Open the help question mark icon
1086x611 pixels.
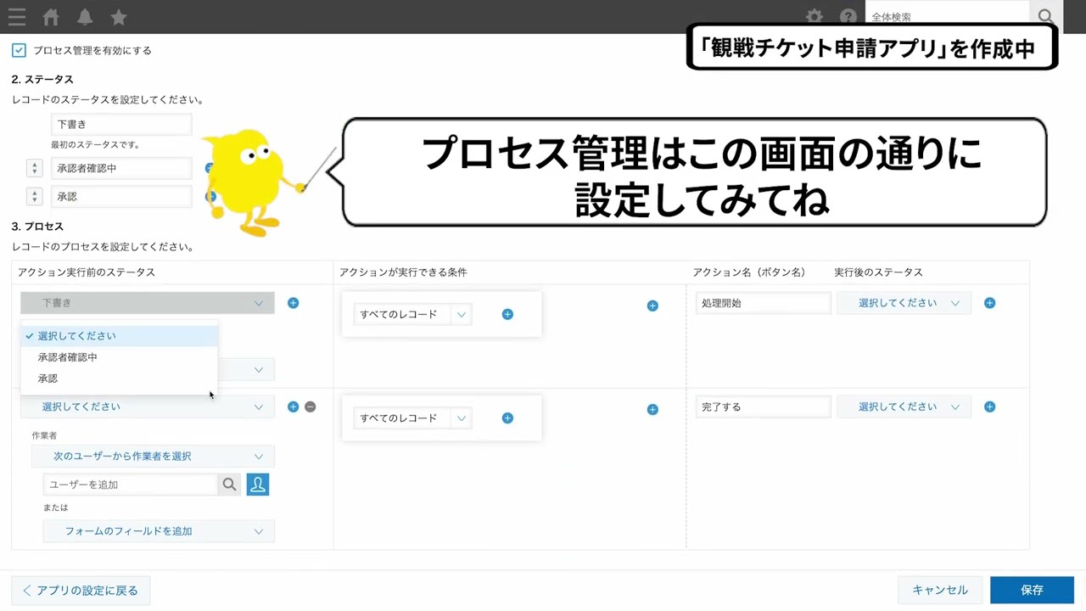848,17
